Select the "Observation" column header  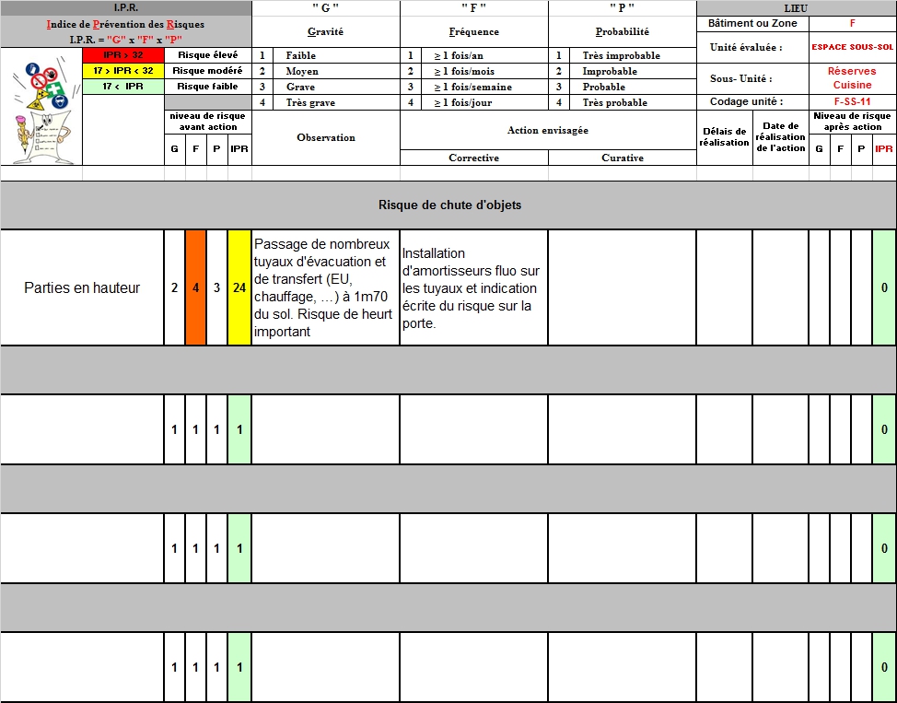pyautogui.click(x=325, y=138)
